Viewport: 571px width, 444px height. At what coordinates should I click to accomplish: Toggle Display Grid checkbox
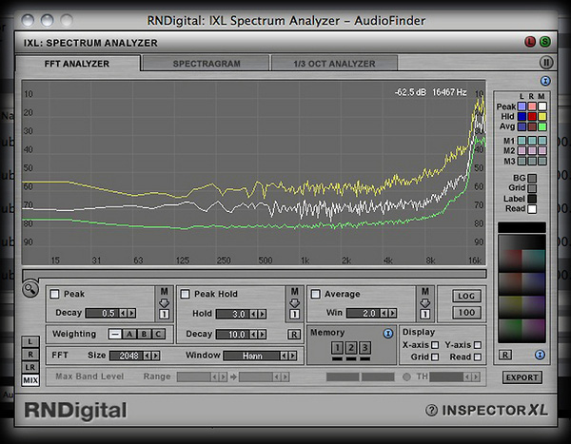435,357
